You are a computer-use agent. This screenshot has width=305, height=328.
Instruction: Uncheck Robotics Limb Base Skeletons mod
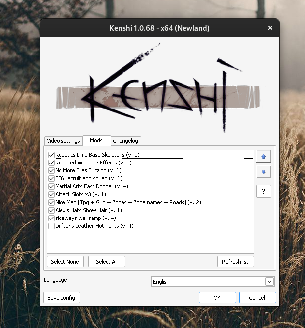pos(51,155)
